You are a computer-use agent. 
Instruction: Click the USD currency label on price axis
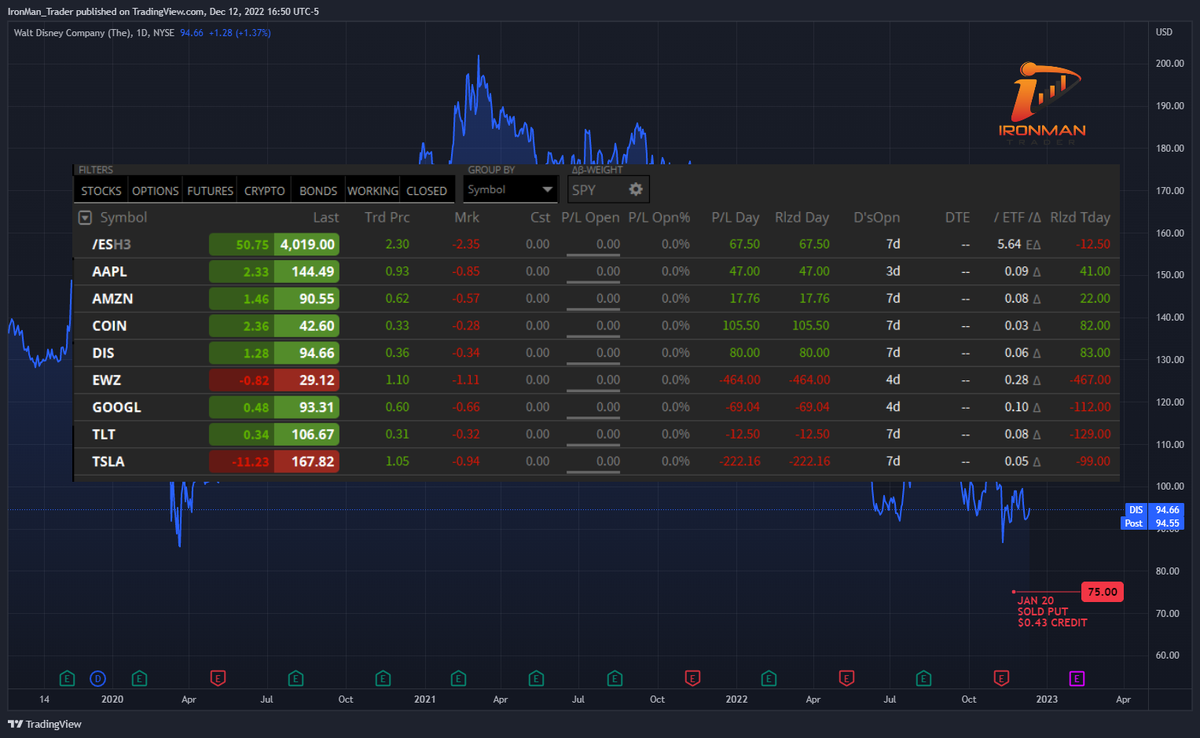tap(1164, 32)
